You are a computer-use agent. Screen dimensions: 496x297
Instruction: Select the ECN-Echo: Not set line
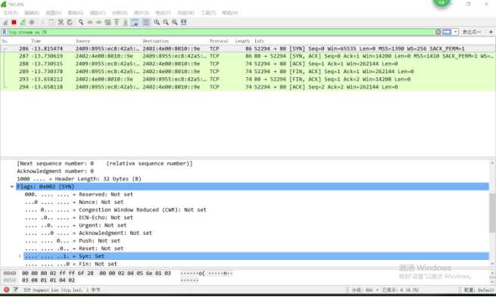79,218
